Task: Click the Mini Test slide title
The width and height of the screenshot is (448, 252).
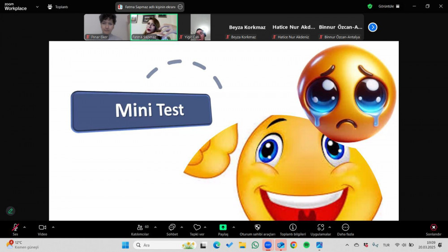Action: [x=150, y=110]
